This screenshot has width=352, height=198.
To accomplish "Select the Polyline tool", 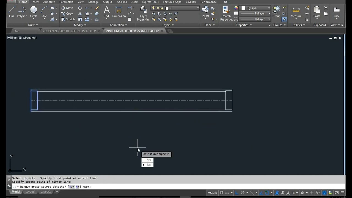I will tap(22, 12).
